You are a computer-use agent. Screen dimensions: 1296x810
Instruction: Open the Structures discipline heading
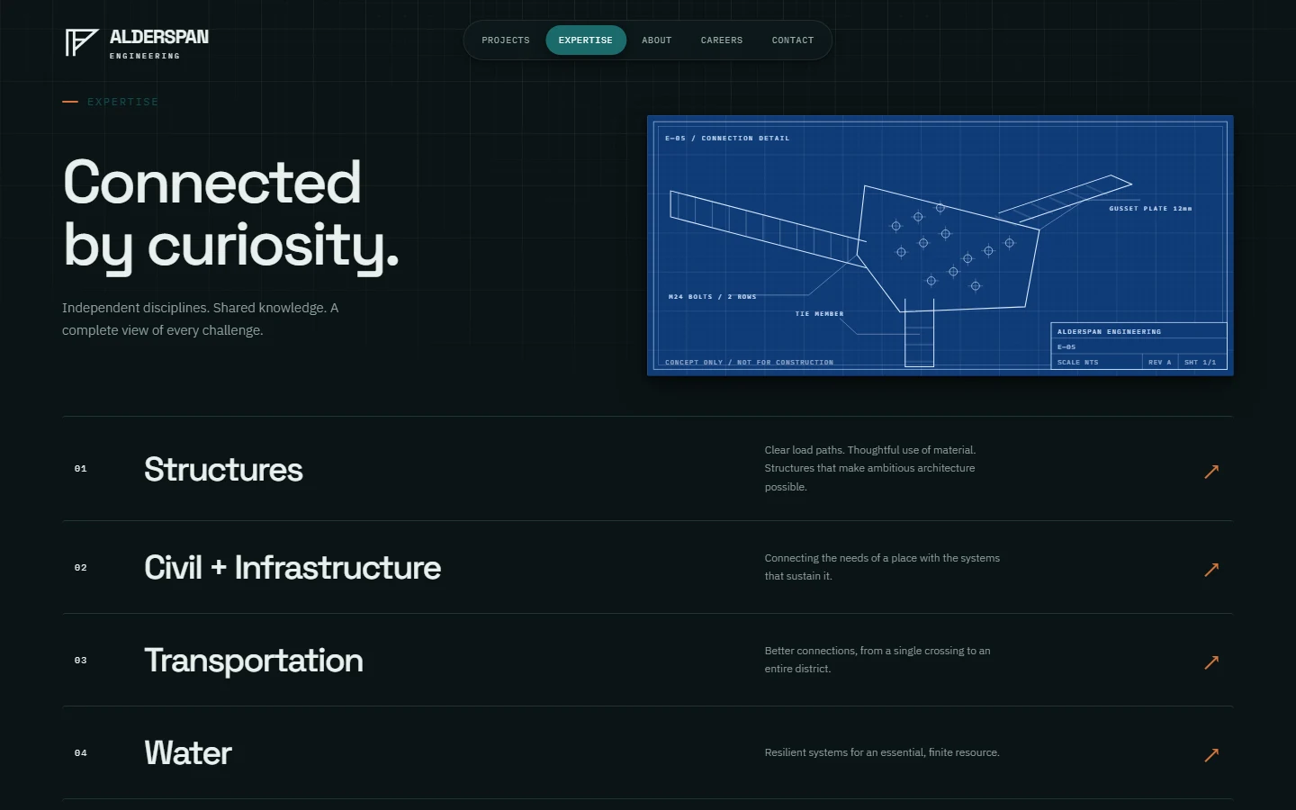click(x=223, y=470)
